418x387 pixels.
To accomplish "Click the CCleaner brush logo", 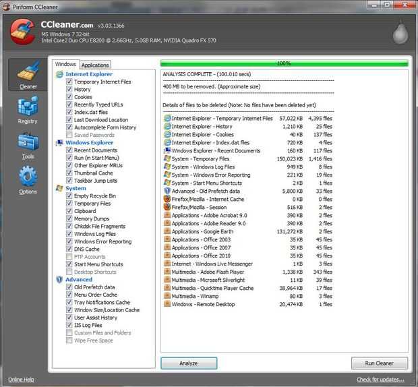I will point(23,32).
